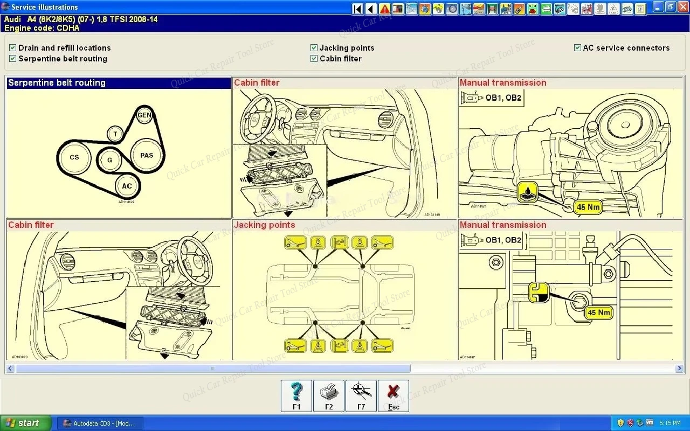
Task: Select the globe icon in the top toolbar
Action: click(424, 8)
